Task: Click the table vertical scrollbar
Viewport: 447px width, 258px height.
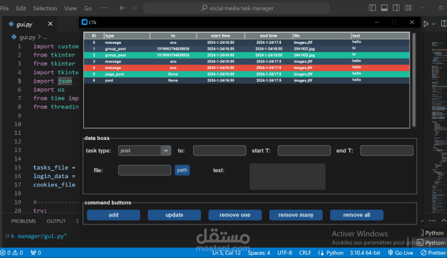Action: click(x=413, y=80)
